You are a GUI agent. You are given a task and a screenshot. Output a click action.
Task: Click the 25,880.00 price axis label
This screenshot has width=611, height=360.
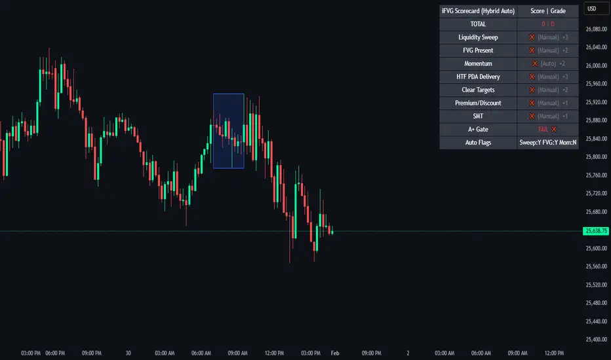pos(596,120)
